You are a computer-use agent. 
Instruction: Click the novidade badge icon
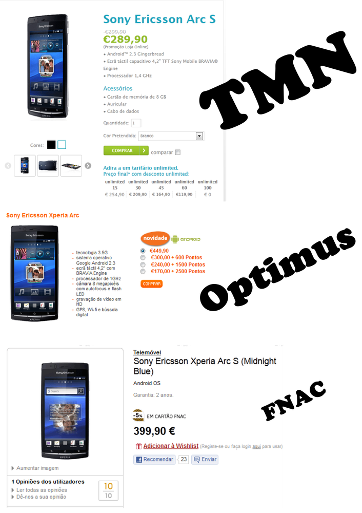pos(155,238)
